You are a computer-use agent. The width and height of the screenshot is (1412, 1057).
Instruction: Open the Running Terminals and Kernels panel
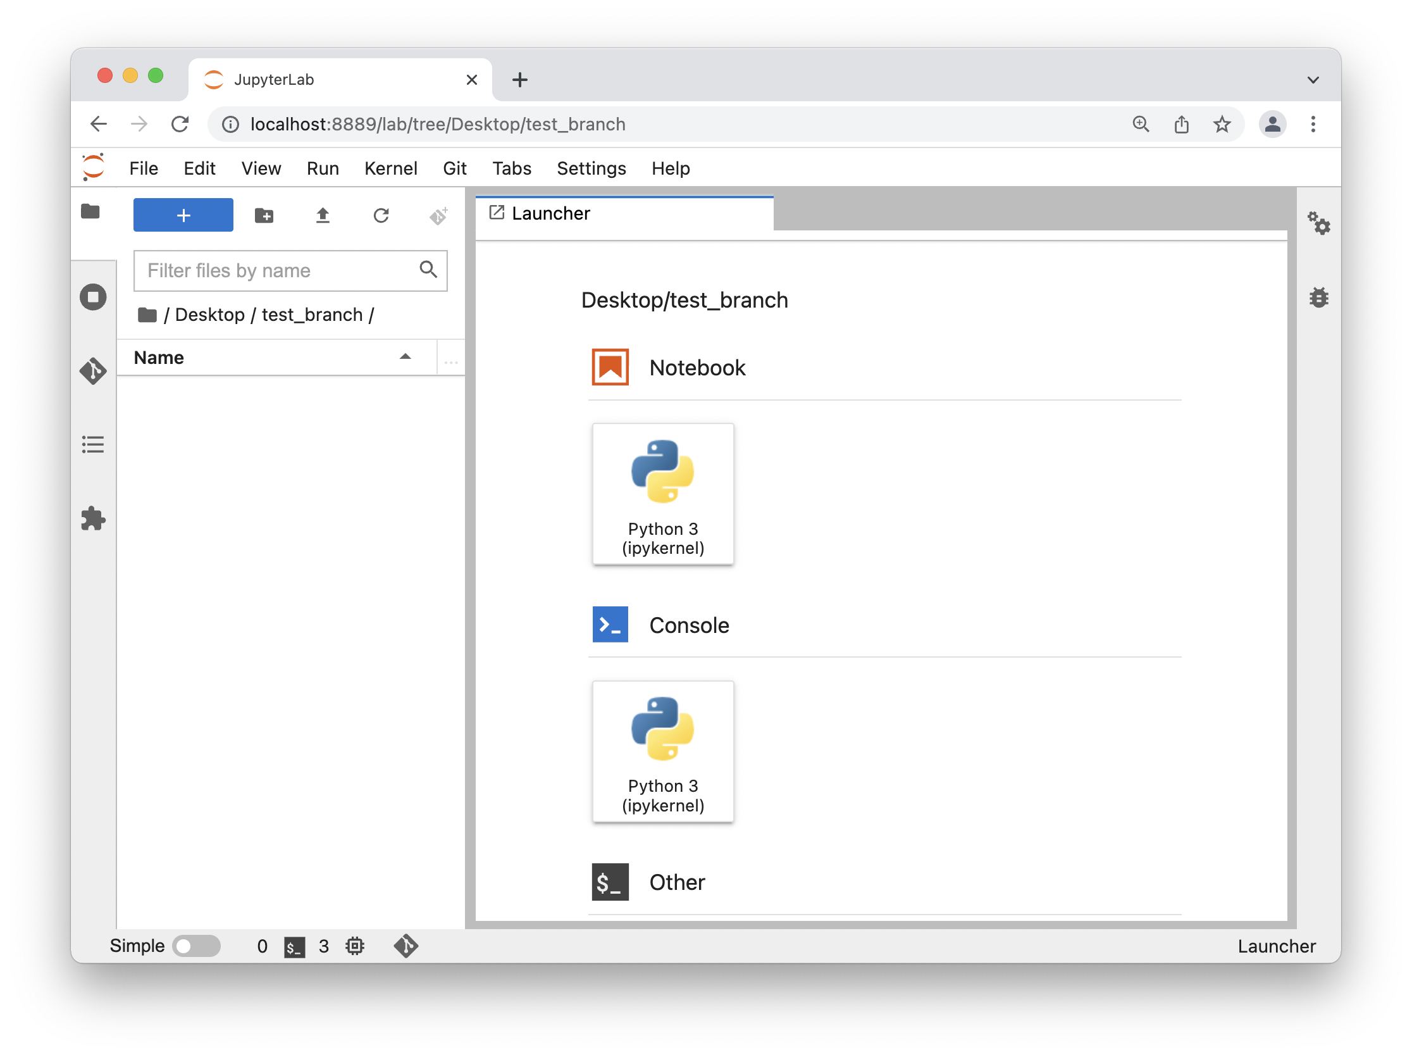tap(93, 296)
